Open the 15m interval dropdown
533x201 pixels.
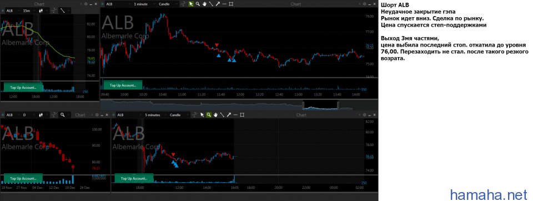[x=29, y=11]
